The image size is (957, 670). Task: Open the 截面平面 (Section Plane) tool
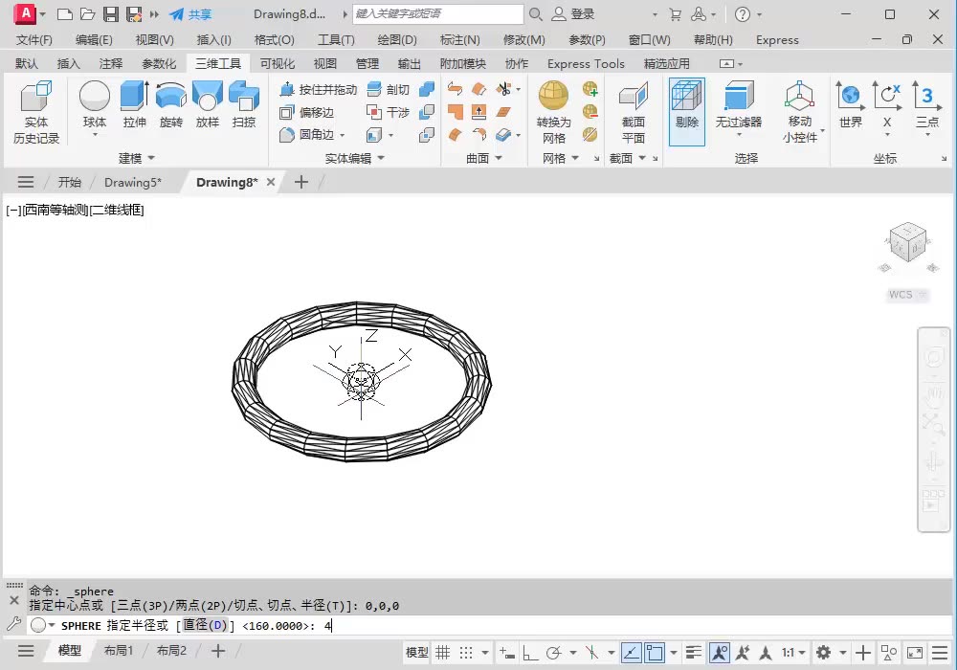point(633,97)
